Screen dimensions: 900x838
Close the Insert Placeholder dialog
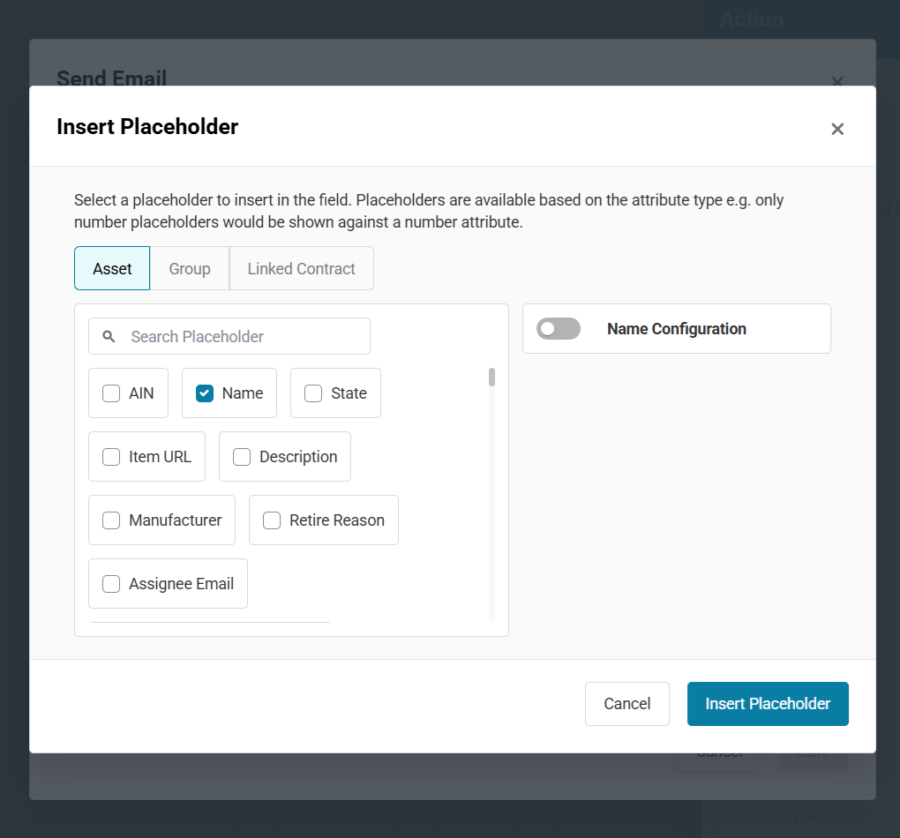837,129
